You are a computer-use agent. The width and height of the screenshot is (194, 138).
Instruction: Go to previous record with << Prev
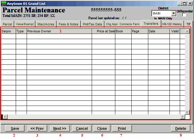click(37, 129)
